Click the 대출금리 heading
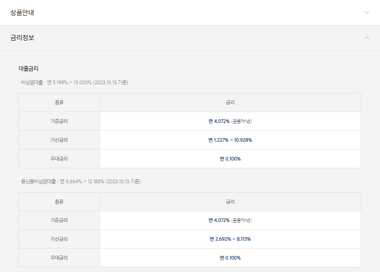380x272 pixels. click(29, 68)
